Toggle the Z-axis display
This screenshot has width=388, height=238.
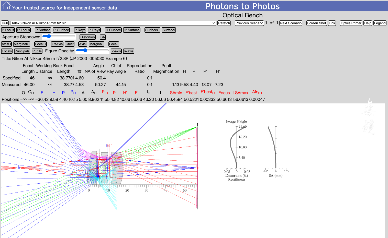tap(116, 51)
